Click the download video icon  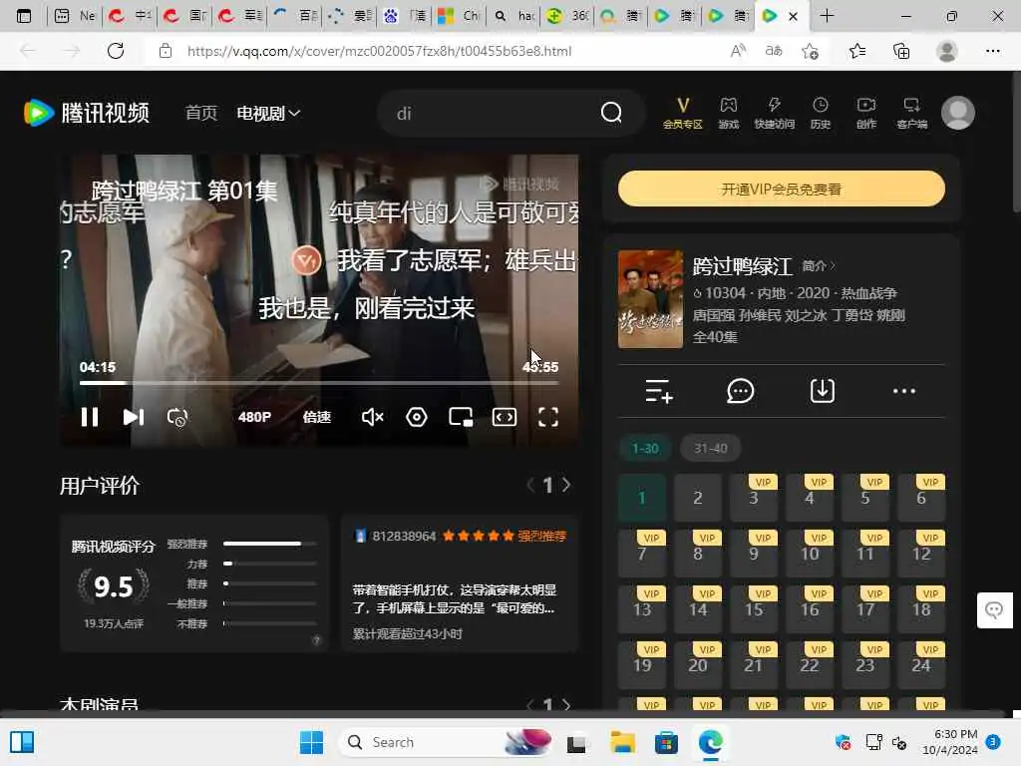pyautogui.click(x=823, y=391)
